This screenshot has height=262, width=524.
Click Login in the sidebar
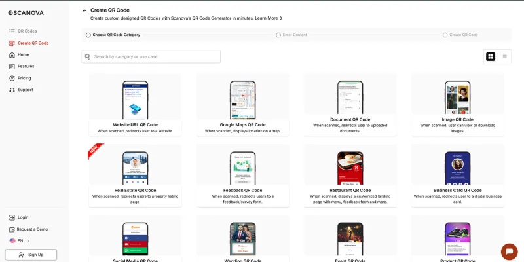(x=22, y=217)
